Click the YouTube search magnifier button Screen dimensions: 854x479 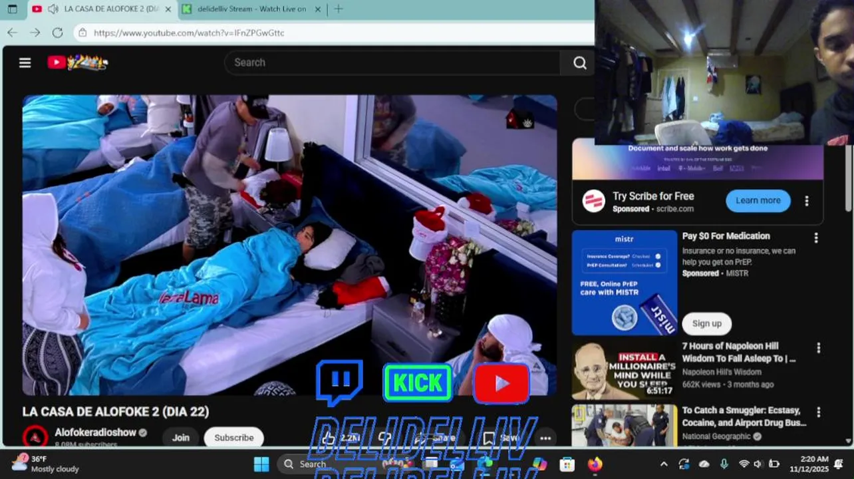579,63
